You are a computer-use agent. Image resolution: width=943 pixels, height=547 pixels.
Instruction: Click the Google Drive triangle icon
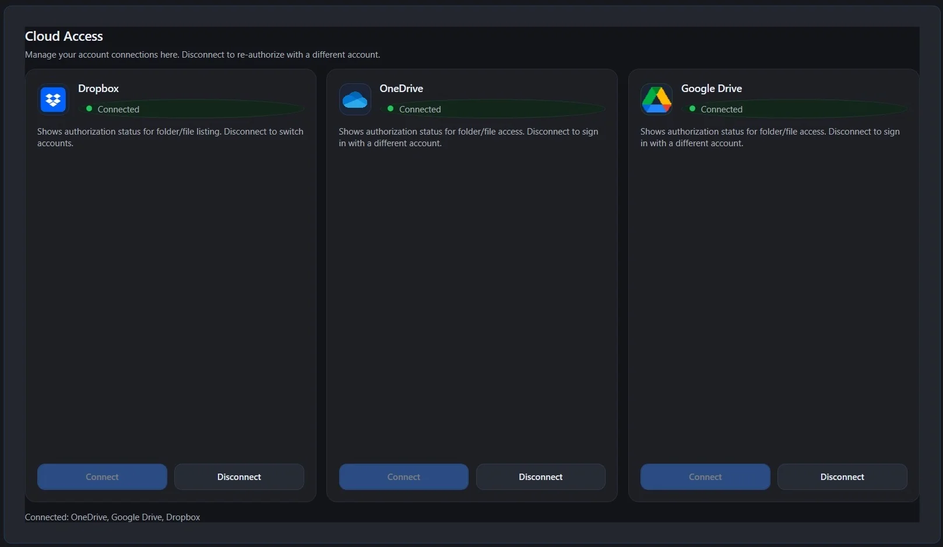tap(656, 99)
